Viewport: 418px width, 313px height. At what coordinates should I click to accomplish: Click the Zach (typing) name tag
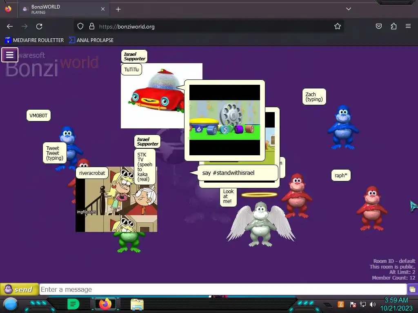click(314, 97)
